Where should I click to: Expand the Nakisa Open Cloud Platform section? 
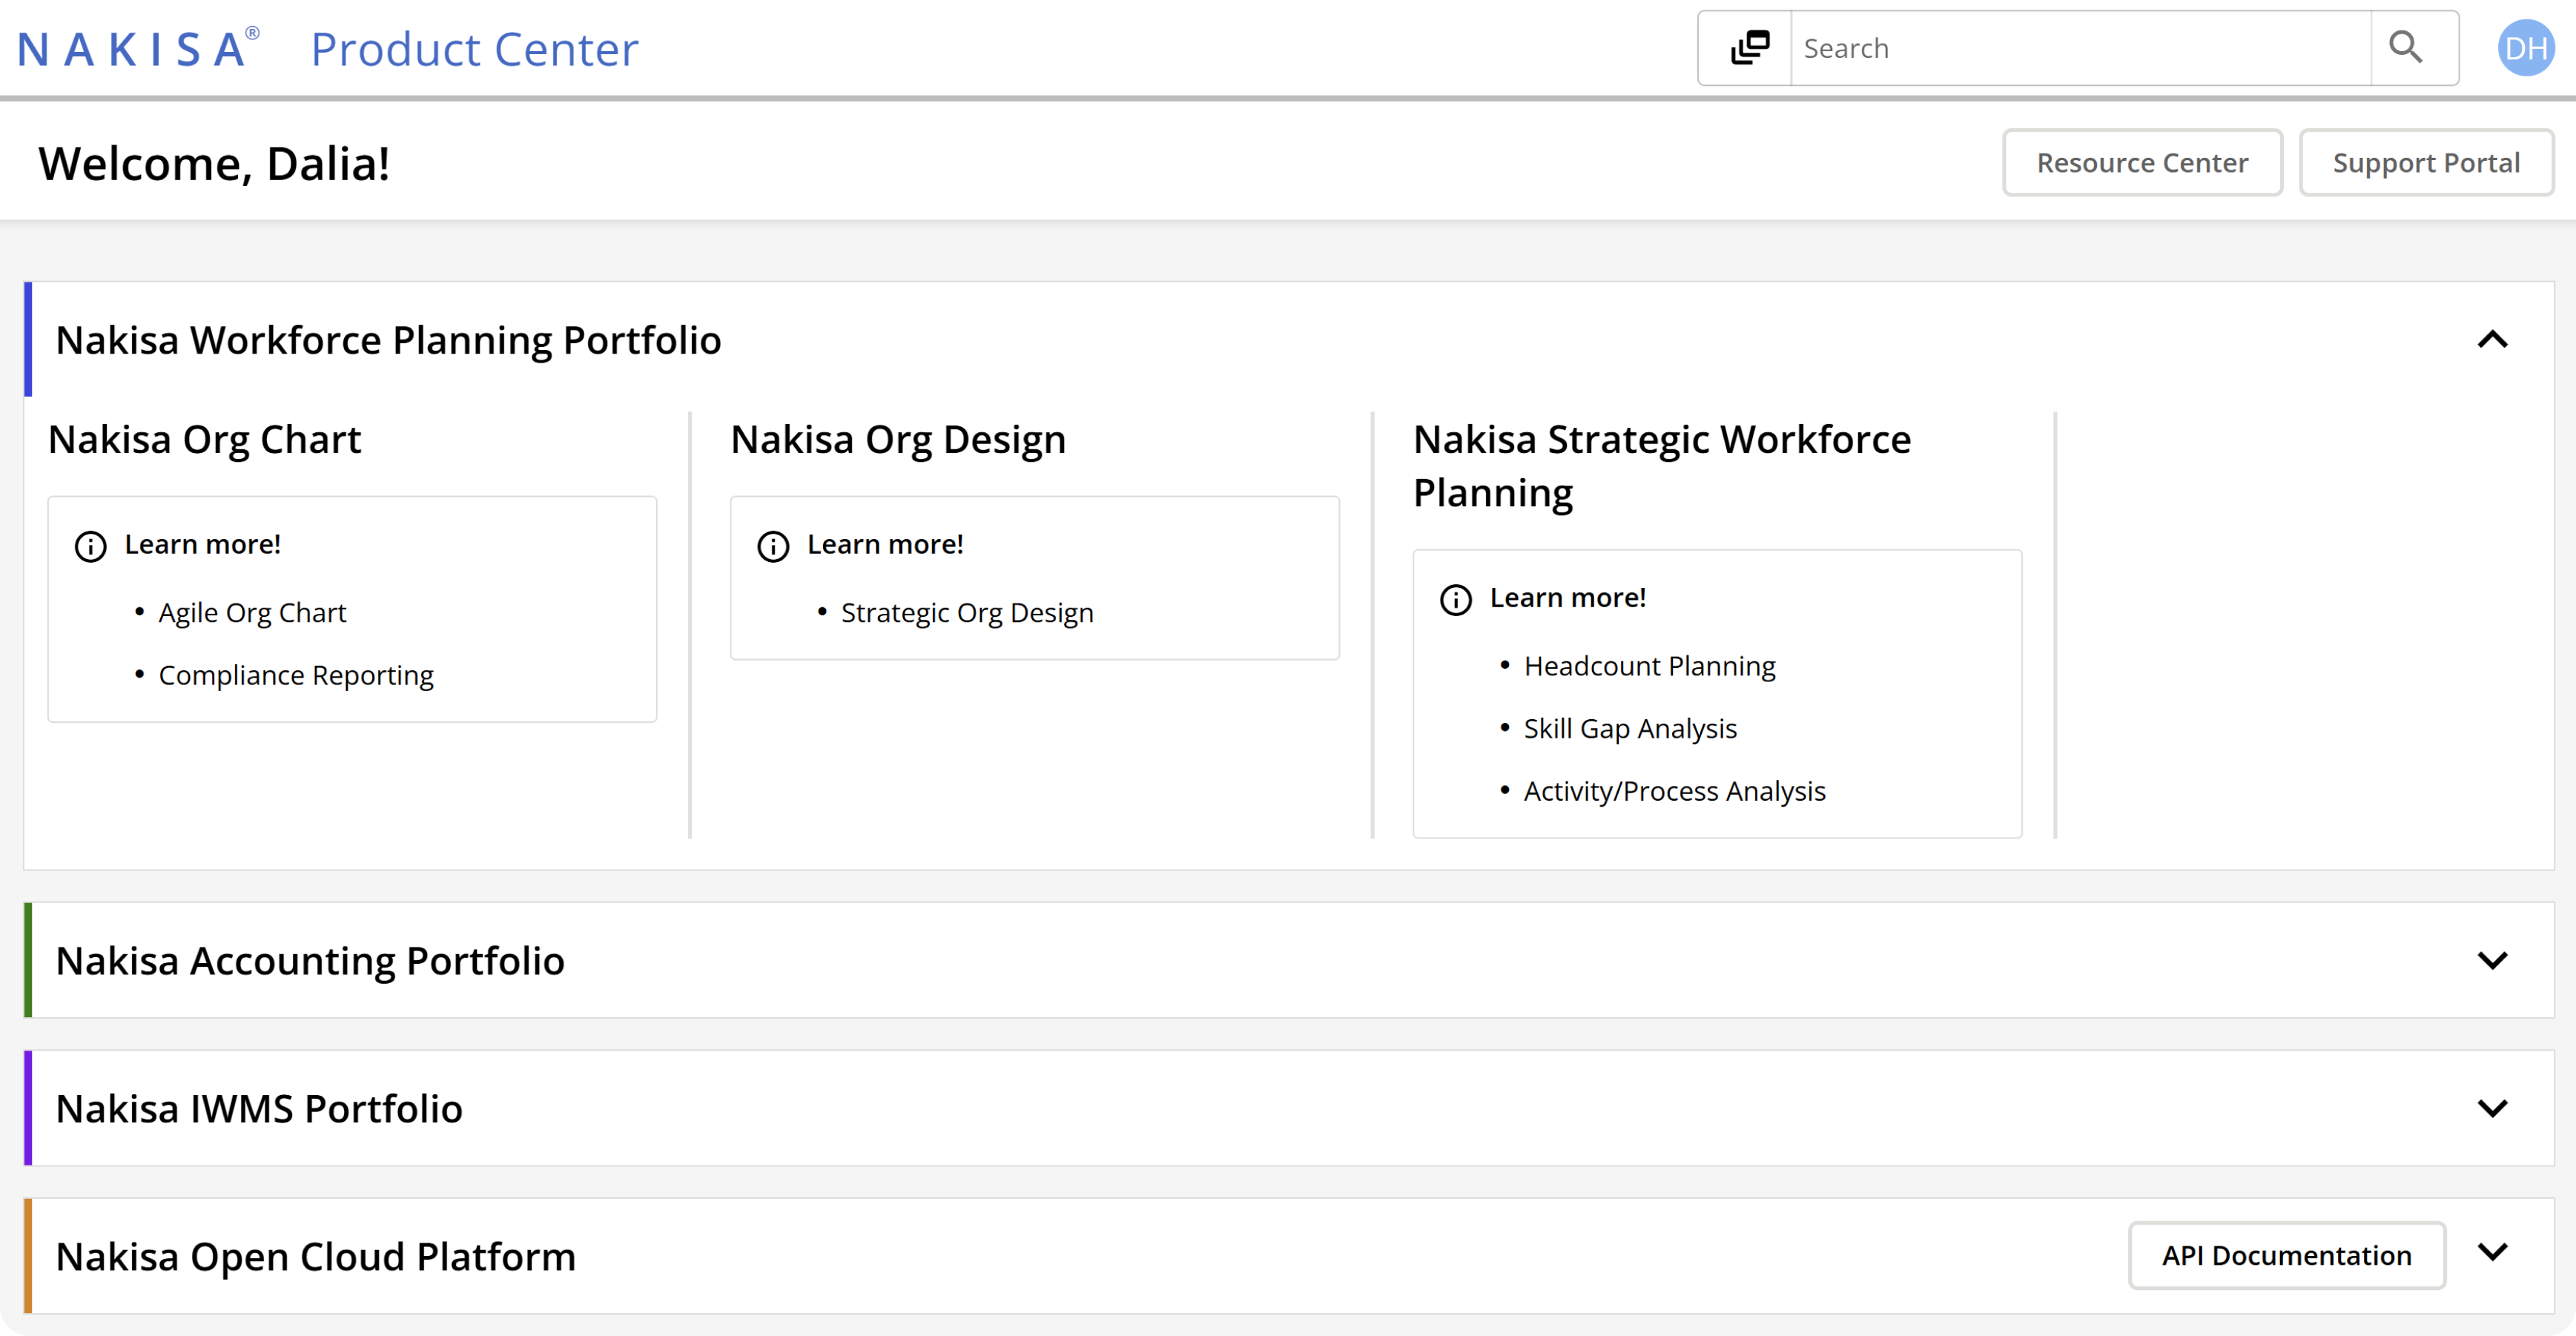click(x=2492, y=1251)
